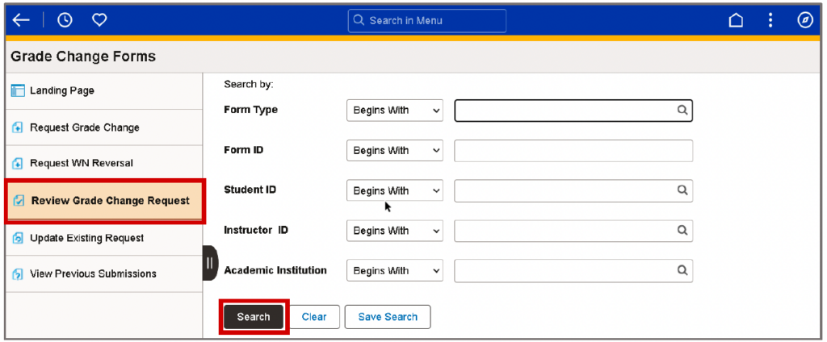Click the back arrow icon
Screen dimensions: 827x342
(x=20, y=20)
